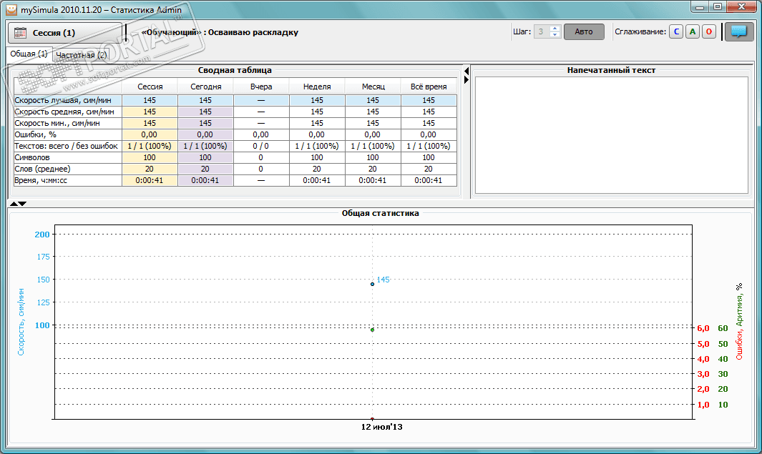Viewport: 762px width, 454px height.
Task: Collapse panel with left-pointing arrow
Action: tap(467, 71)
